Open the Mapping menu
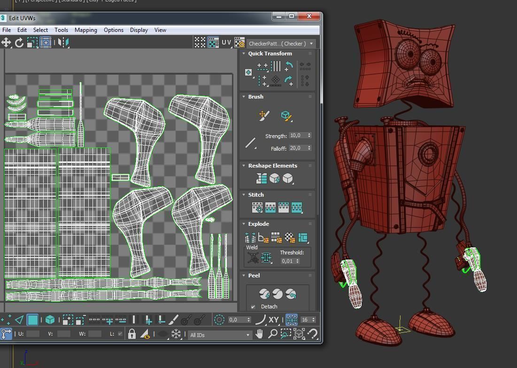517x368 pixels. 85,30
